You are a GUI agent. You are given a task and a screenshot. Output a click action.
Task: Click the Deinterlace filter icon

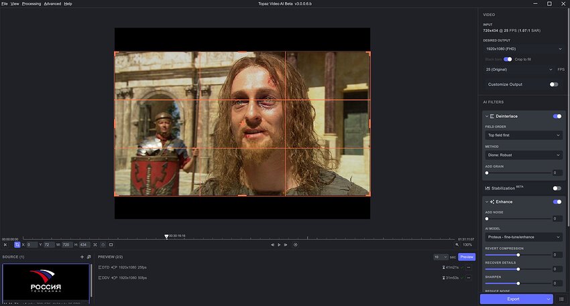492,116
